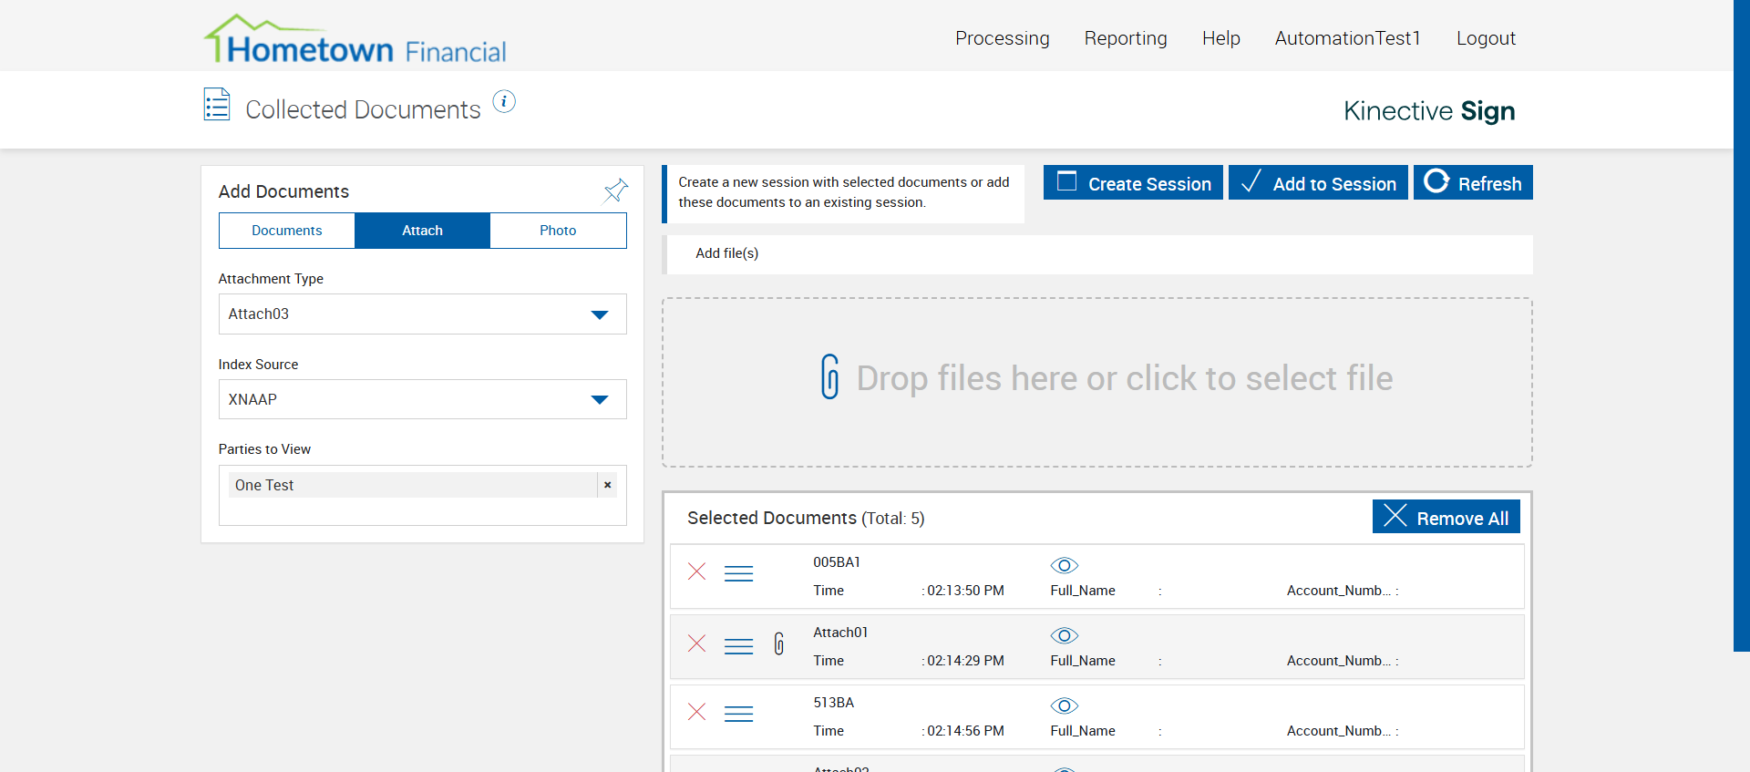Expand the Index Source dropdown

pyautogui.click(x=422, y=399)
